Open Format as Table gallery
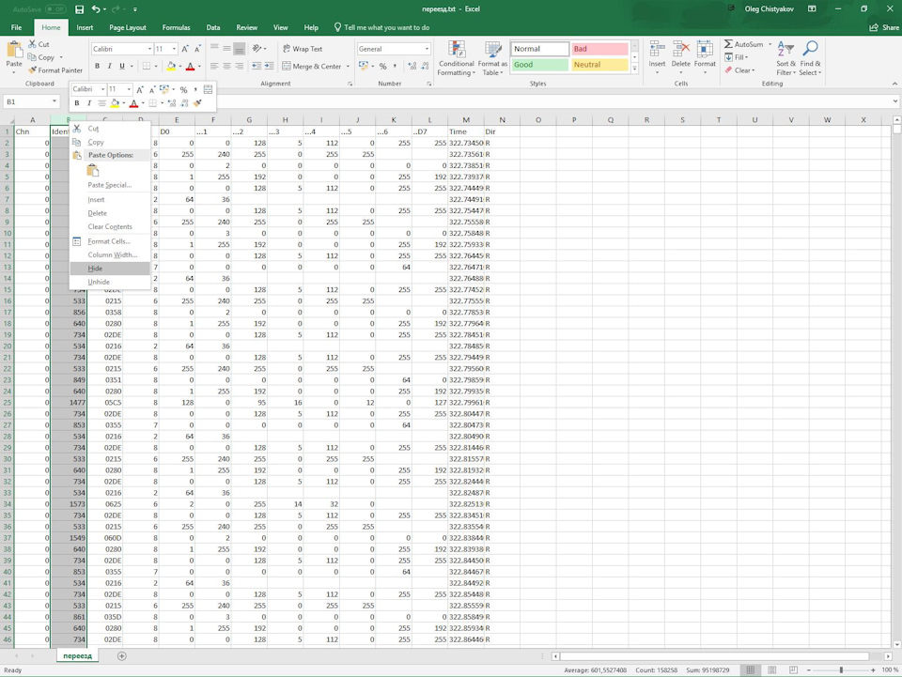Screen dimensions: 902x677 click(x=492, y=58)
